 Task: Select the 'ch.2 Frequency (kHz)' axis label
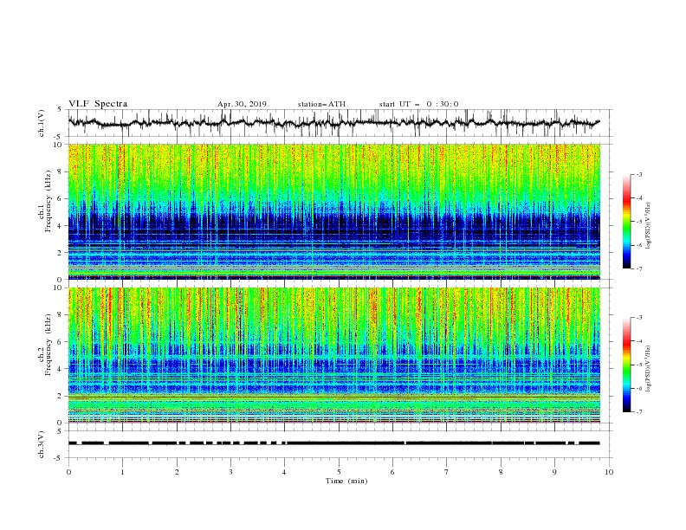pyautogui.click(x=45, y=345)
